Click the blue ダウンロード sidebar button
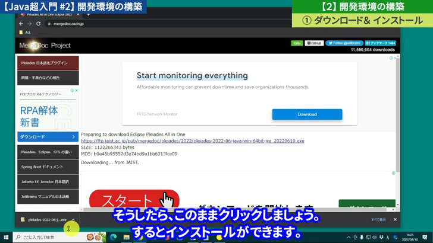This screenshot has width=433, height=243. coord(48,137)
